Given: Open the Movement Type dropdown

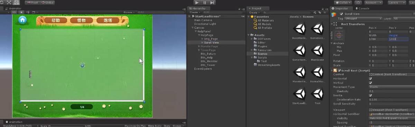Looking at the screenshot, I should 391,87.
